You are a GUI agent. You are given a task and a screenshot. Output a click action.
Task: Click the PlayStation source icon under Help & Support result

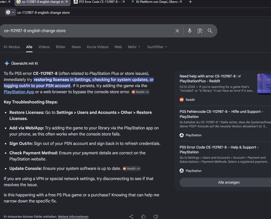click(182, 171)
